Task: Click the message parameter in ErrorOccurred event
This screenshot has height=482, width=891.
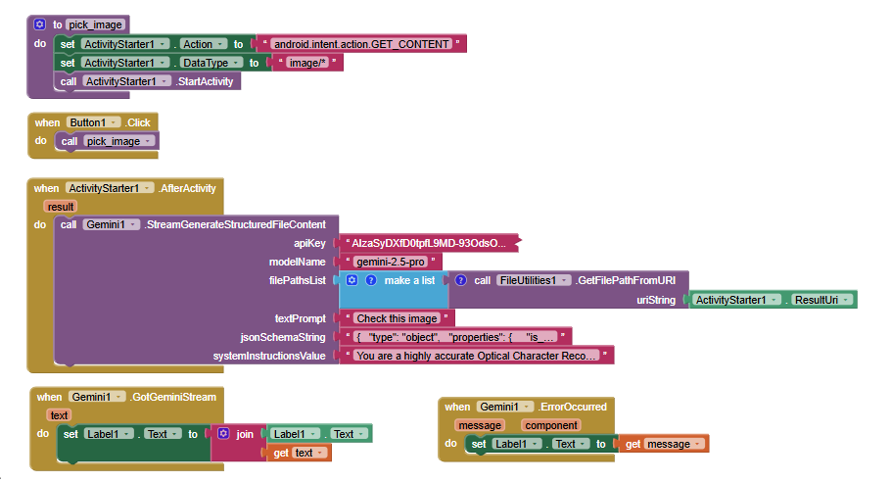Action: (480, 425)
